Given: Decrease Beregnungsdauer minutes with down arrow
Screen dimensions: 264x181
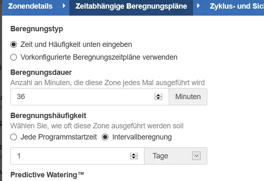Looking at the screenshot, I should [158, 98].
